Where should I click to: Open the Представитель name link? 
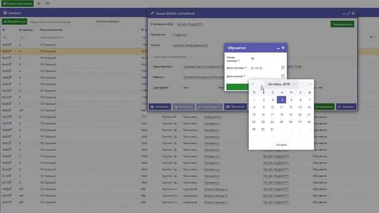(204, 67)
